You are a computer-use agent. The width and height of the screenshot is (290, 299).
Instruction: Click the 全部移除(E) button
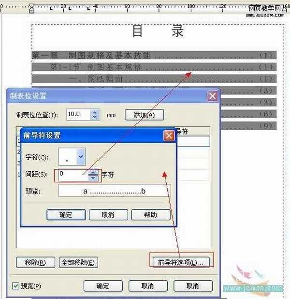[x=79, y=263]
